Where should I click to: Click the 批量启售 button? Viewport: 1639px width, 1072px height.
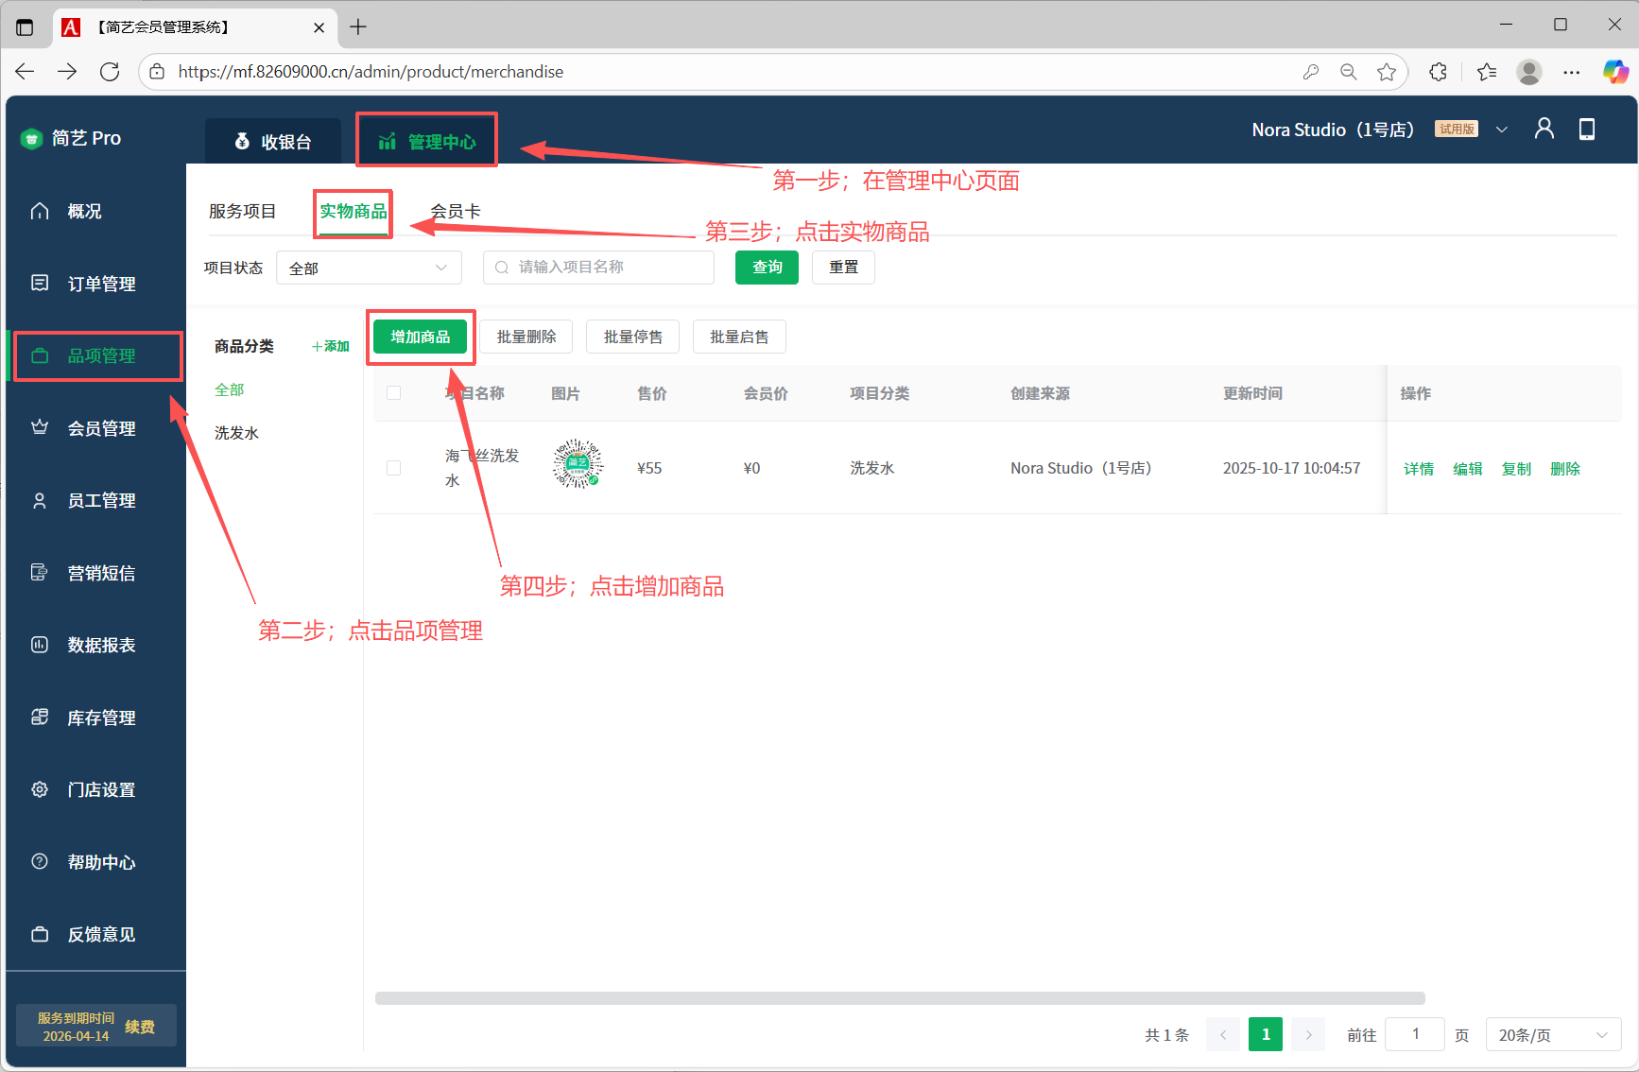[x=739, y=337]
